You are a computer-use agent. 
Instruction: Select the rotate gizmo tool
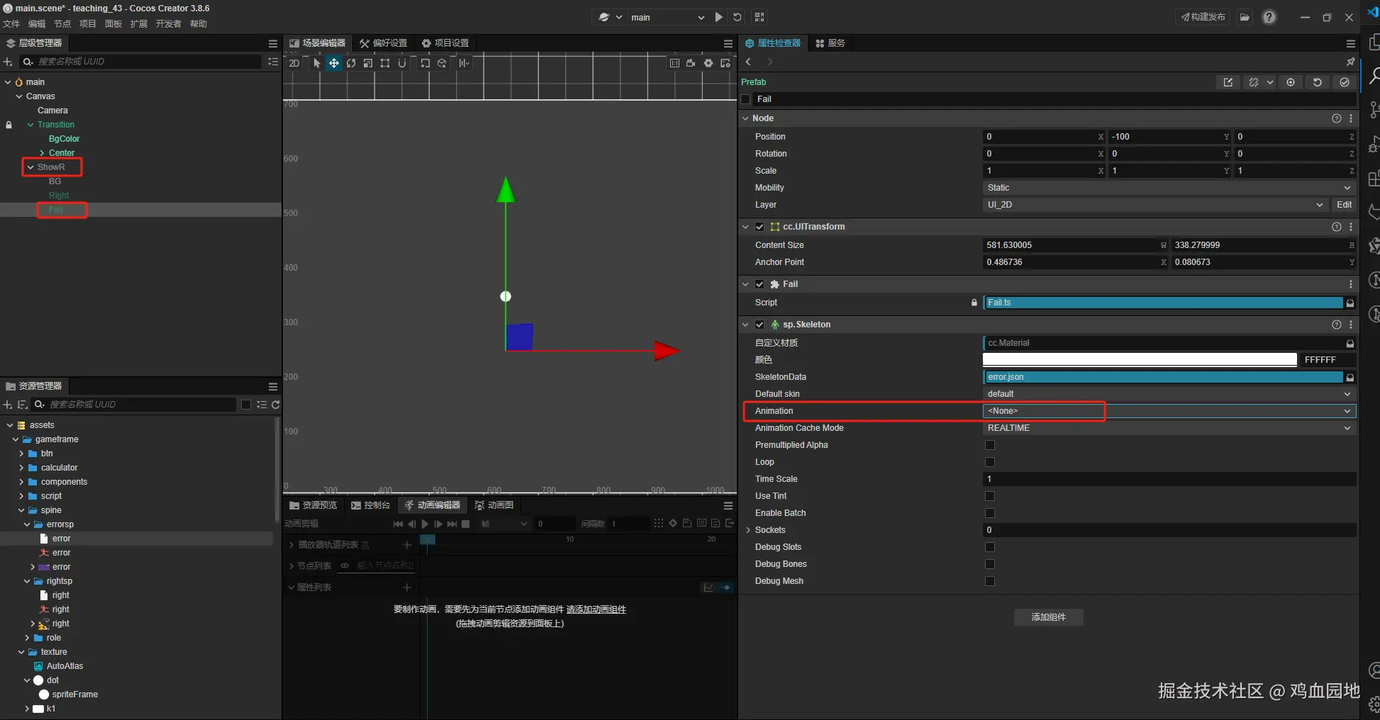[x=351, y=63]
